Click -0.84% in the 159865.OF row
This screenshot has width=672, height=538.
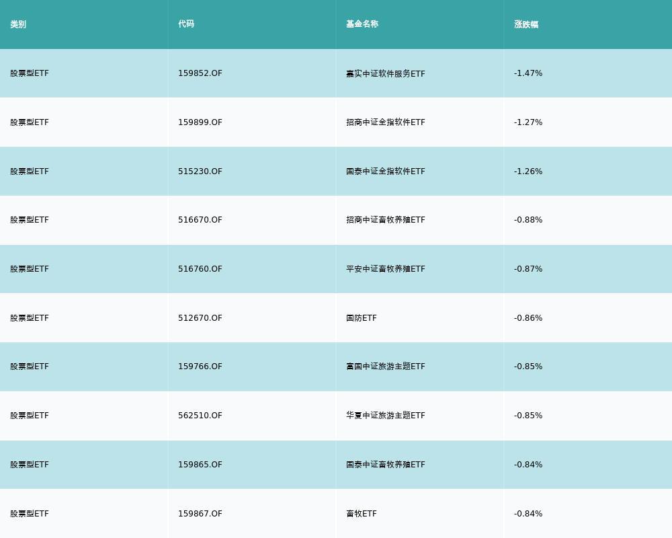click(x=528, y=465)
